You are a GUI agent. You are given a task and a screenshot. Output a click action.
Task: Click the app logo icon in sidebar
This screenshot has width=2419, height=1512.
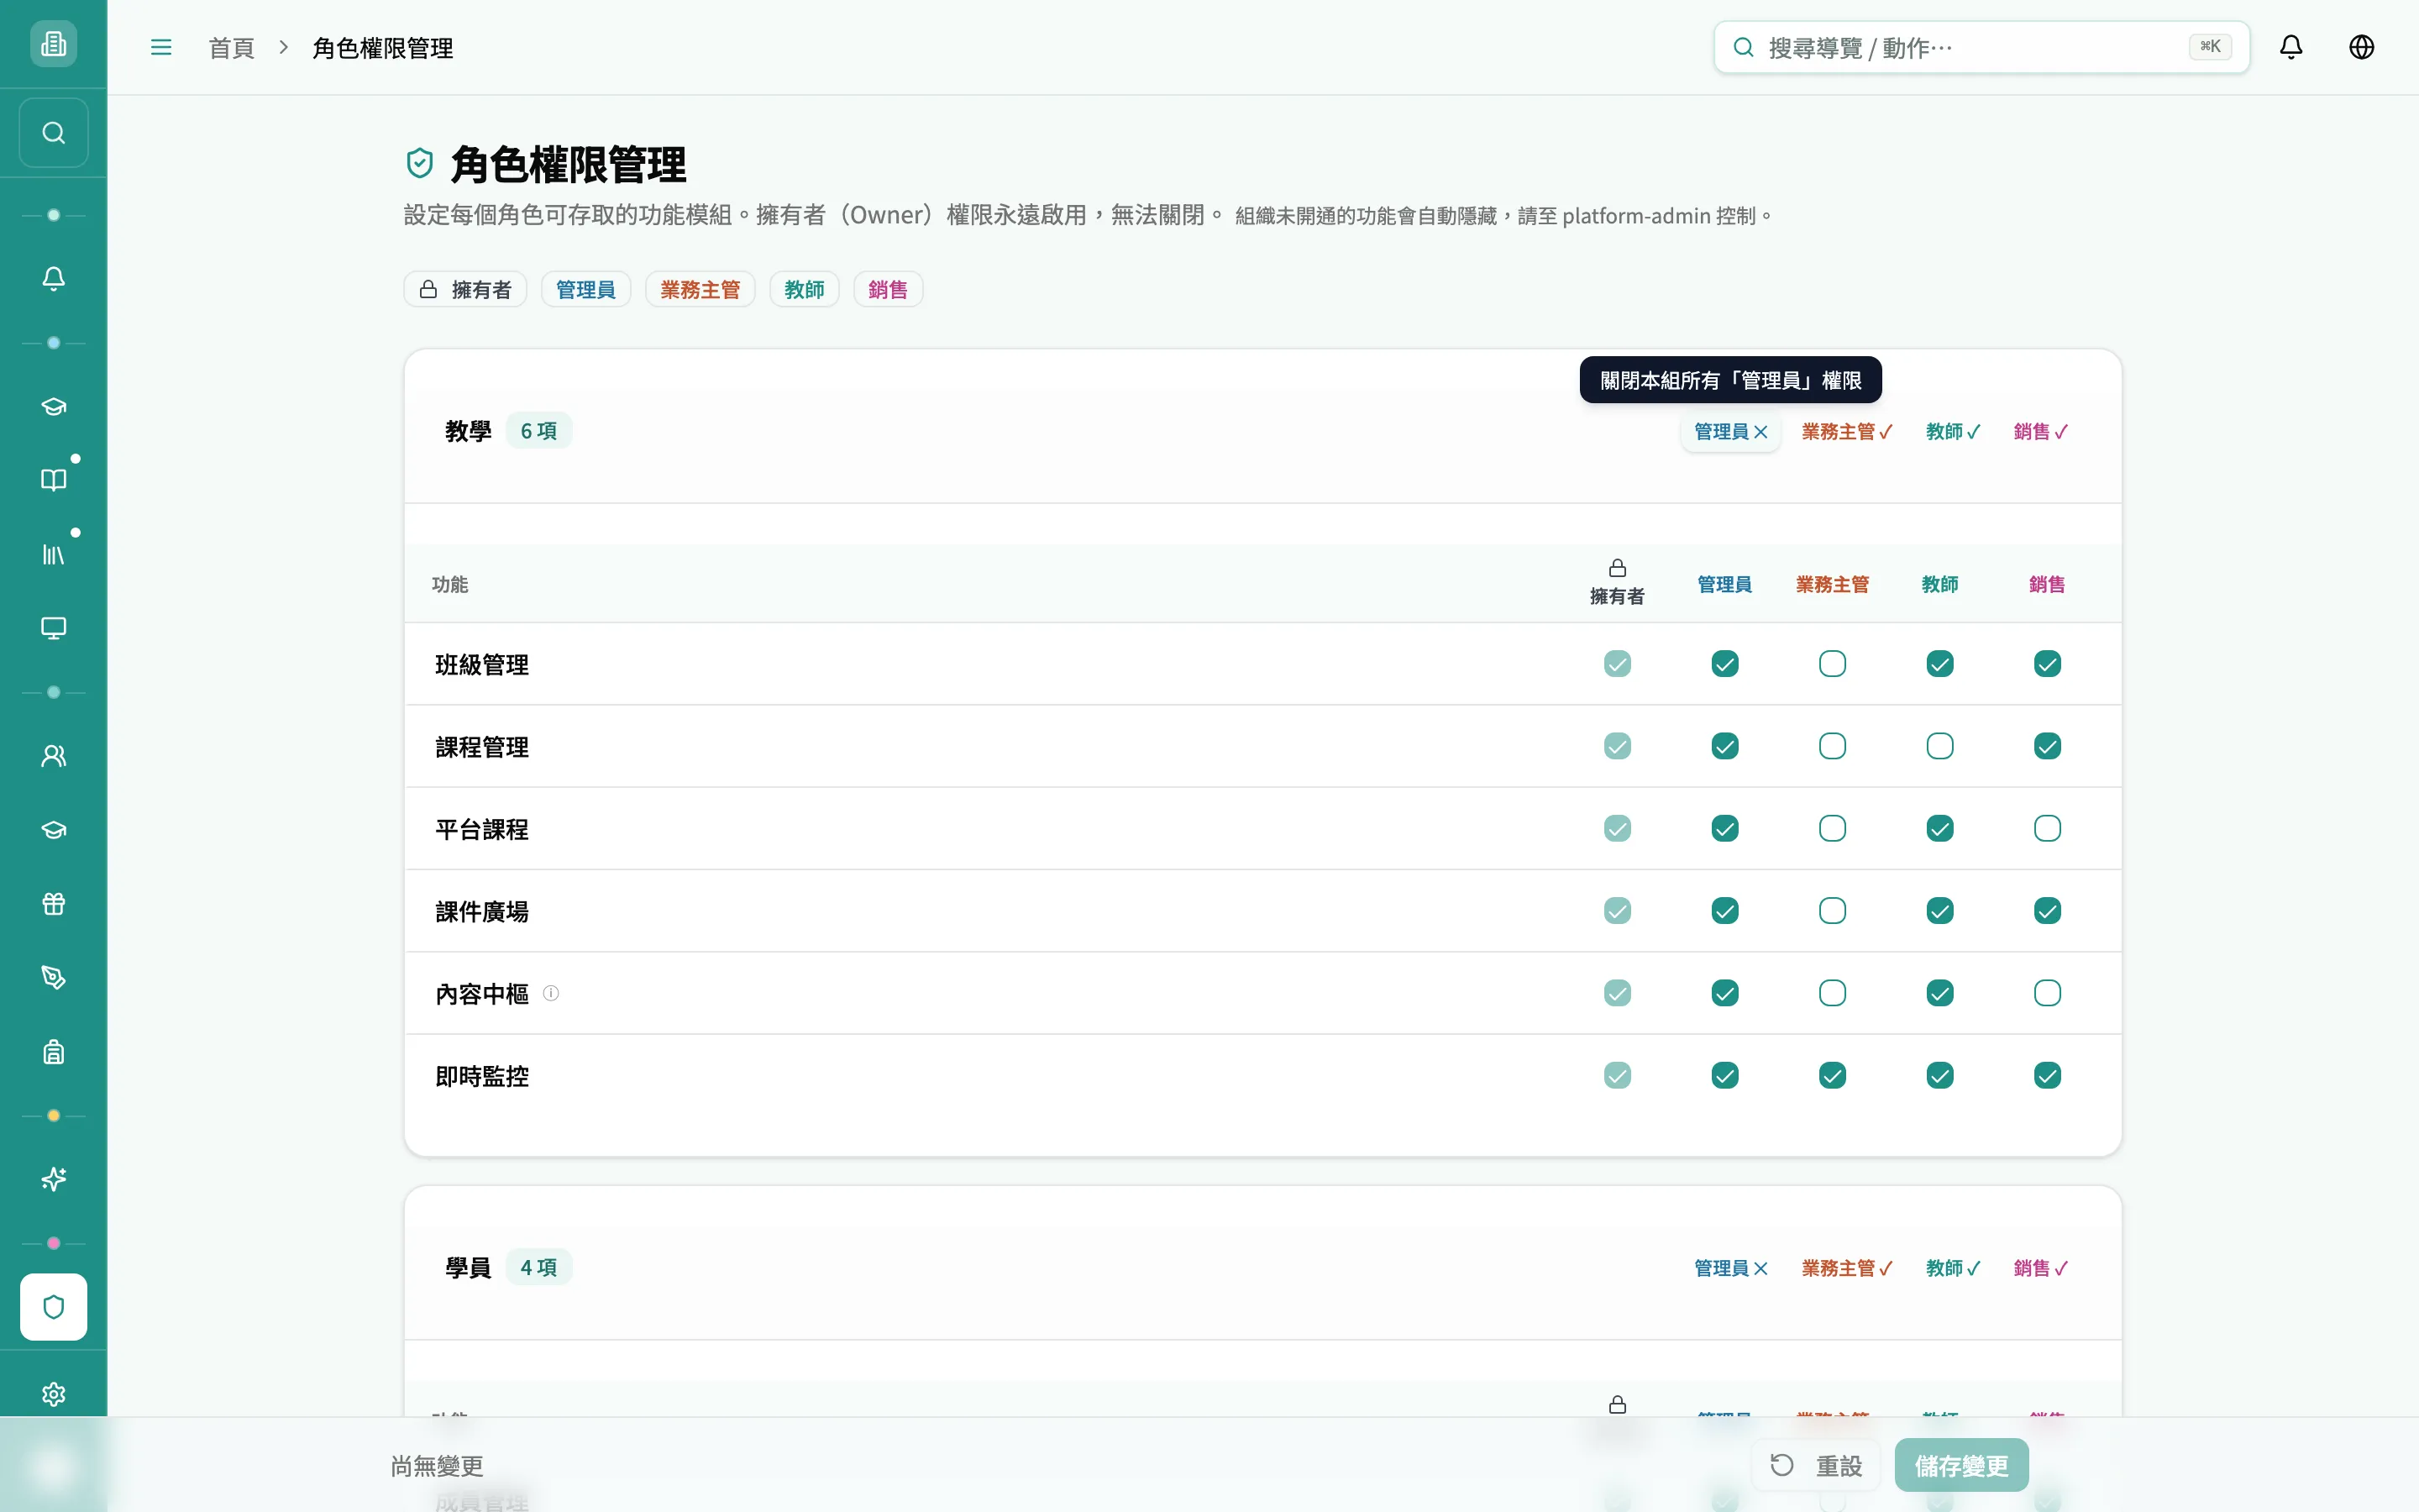click(x=53, y=44)
